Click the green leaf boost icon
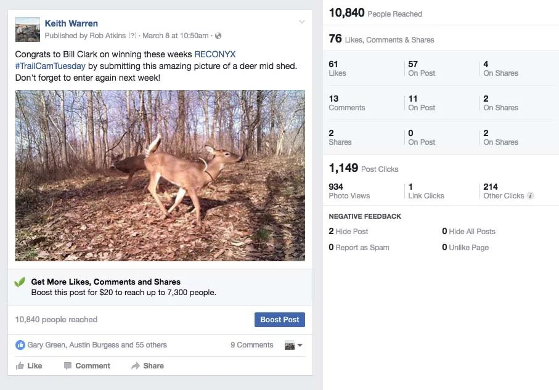Viewport: 559px width, 390px height. tap(20, 282)
